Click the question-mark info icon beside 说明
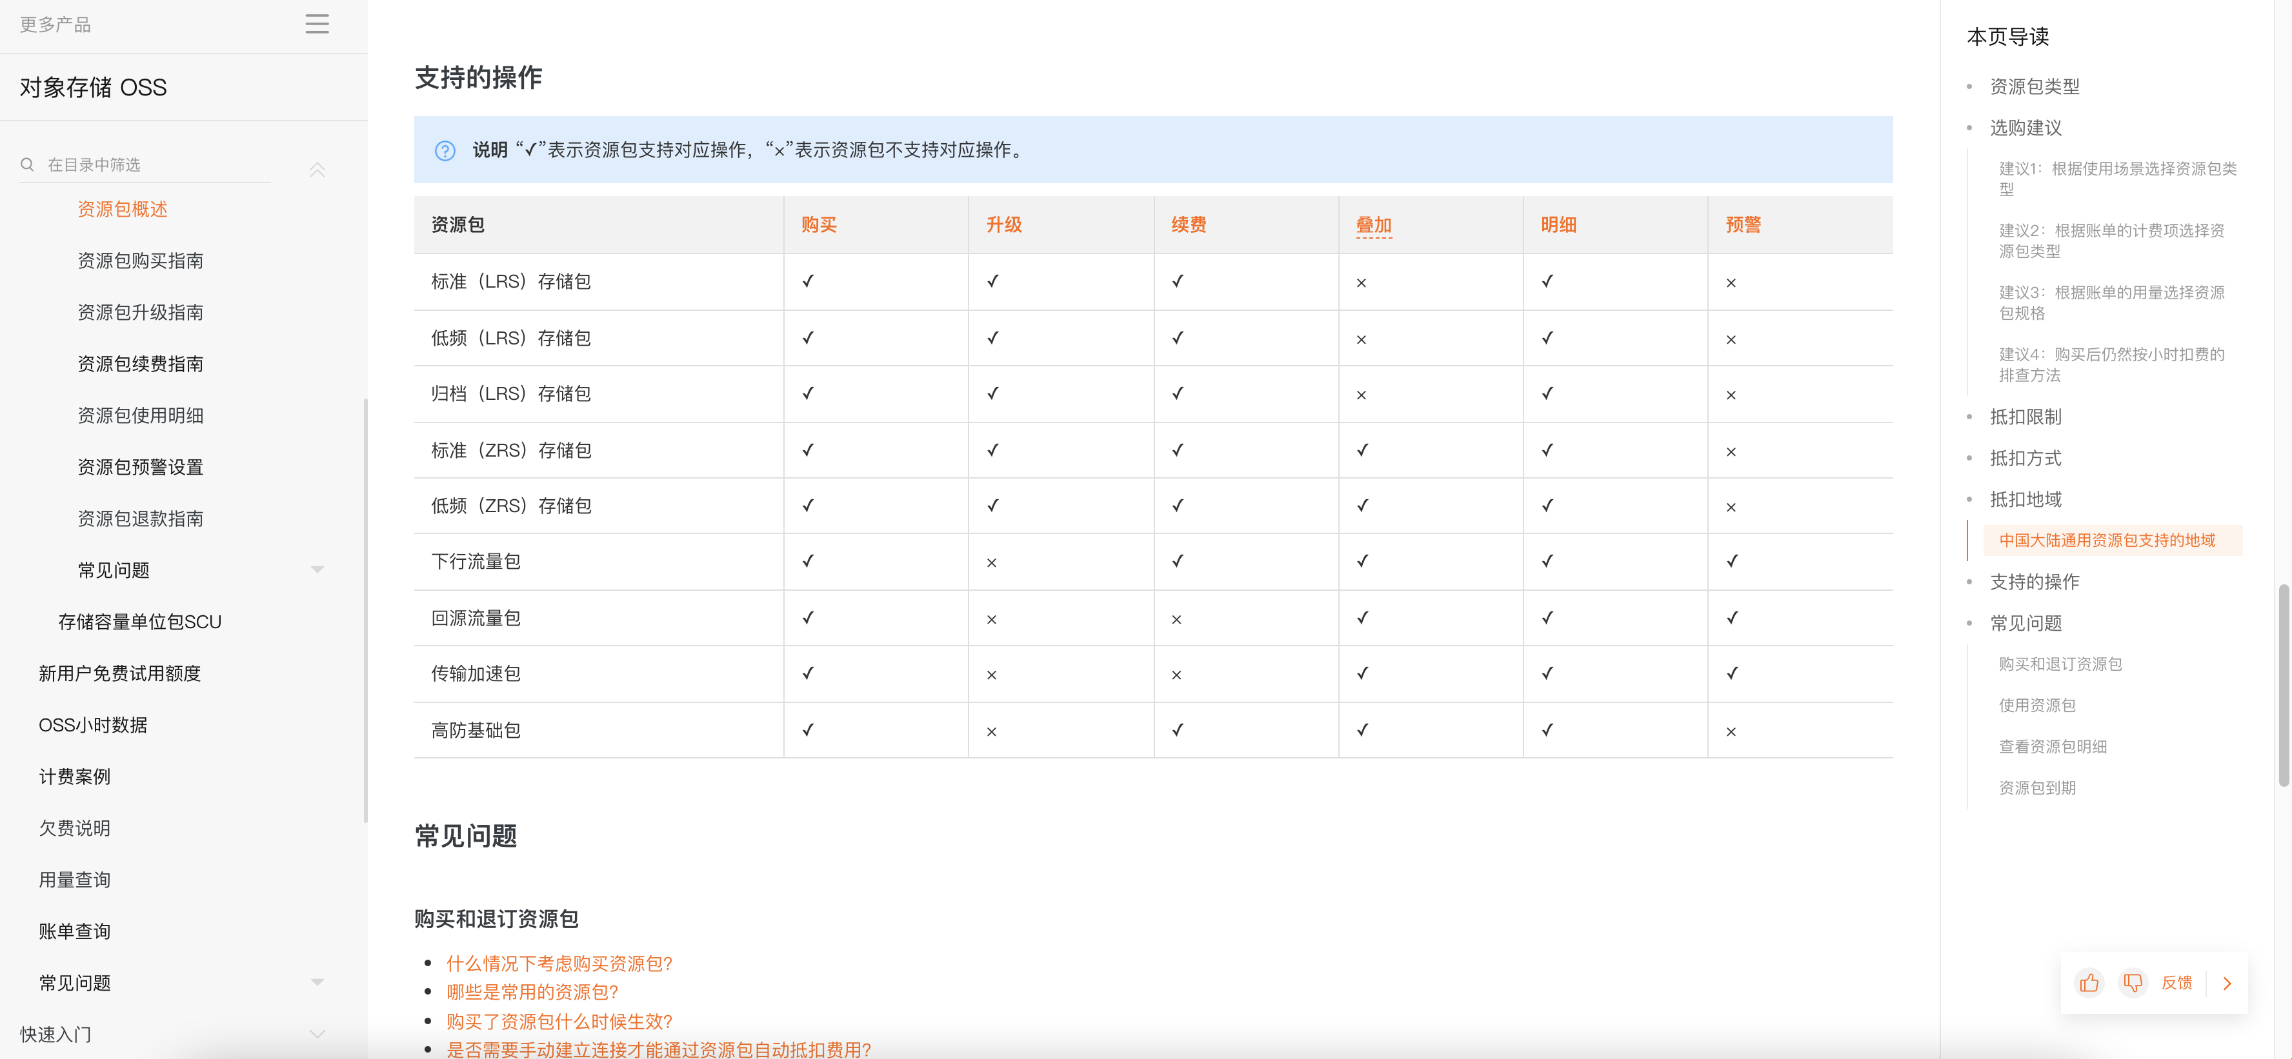 pyautogui.click(x=445, y=150)
